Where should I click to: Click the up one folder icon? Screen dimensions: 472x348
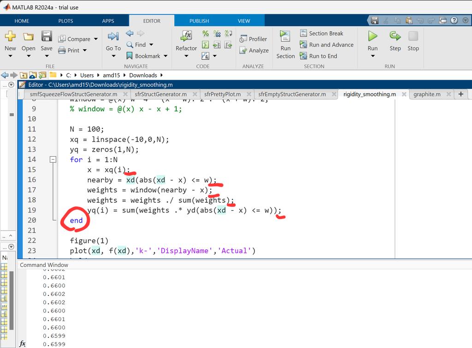click(24, 75)
